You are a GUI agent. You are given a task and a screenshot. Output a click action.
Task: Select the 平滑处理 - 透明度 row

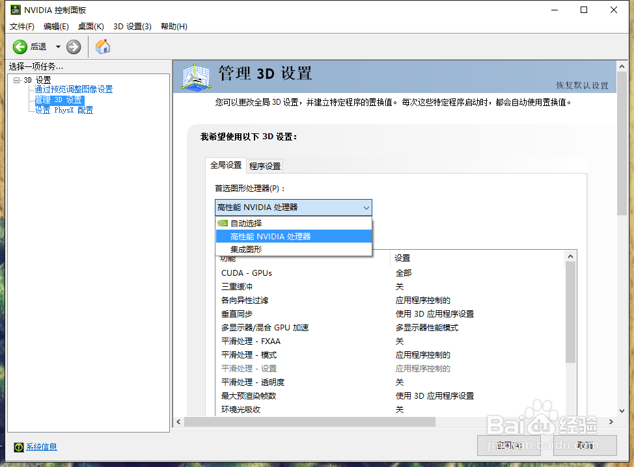(x=391, y=382)
